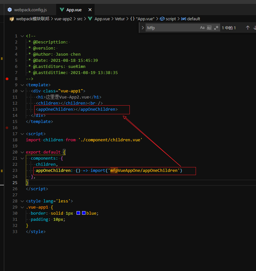Remove the breakpoint on line 8
Viewport: 256px width, 271px height.
point(7,79)
